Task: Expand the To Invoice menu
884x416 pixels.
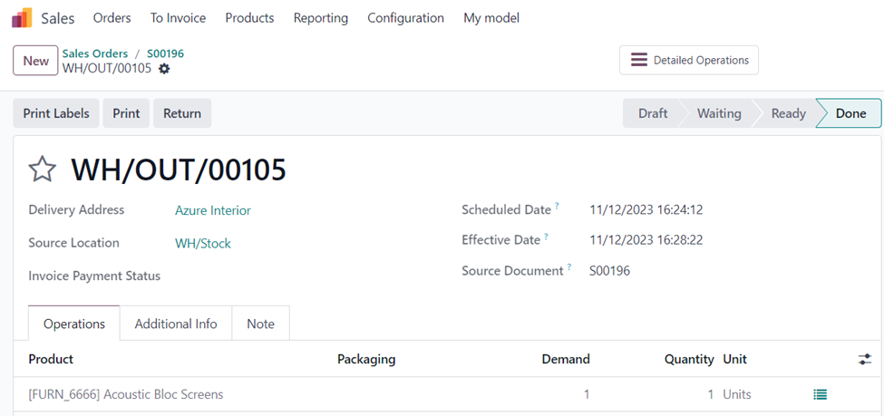Action: [178, 18]
